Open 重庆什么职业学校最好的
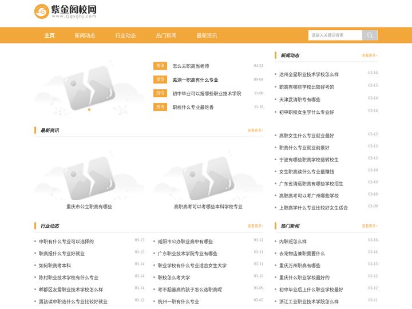 click(x=304, y=278)
